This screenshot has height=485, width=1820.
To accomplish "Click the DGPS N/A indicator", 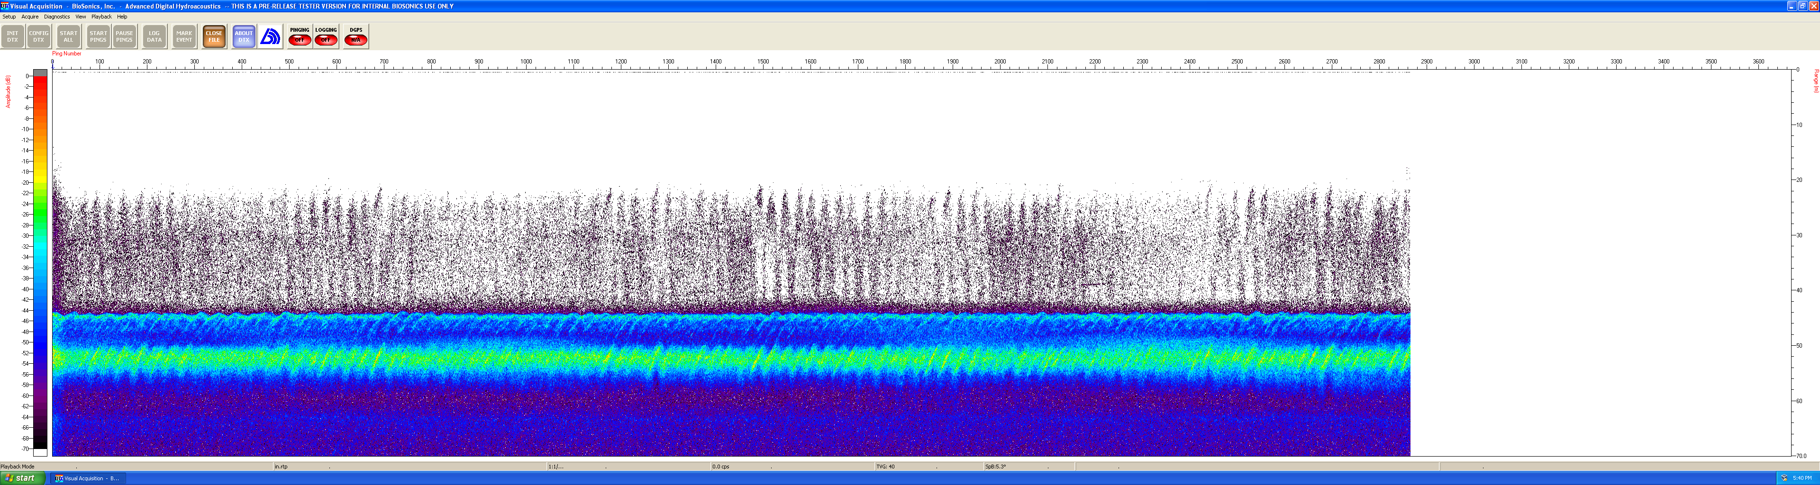I will point(356,37).
